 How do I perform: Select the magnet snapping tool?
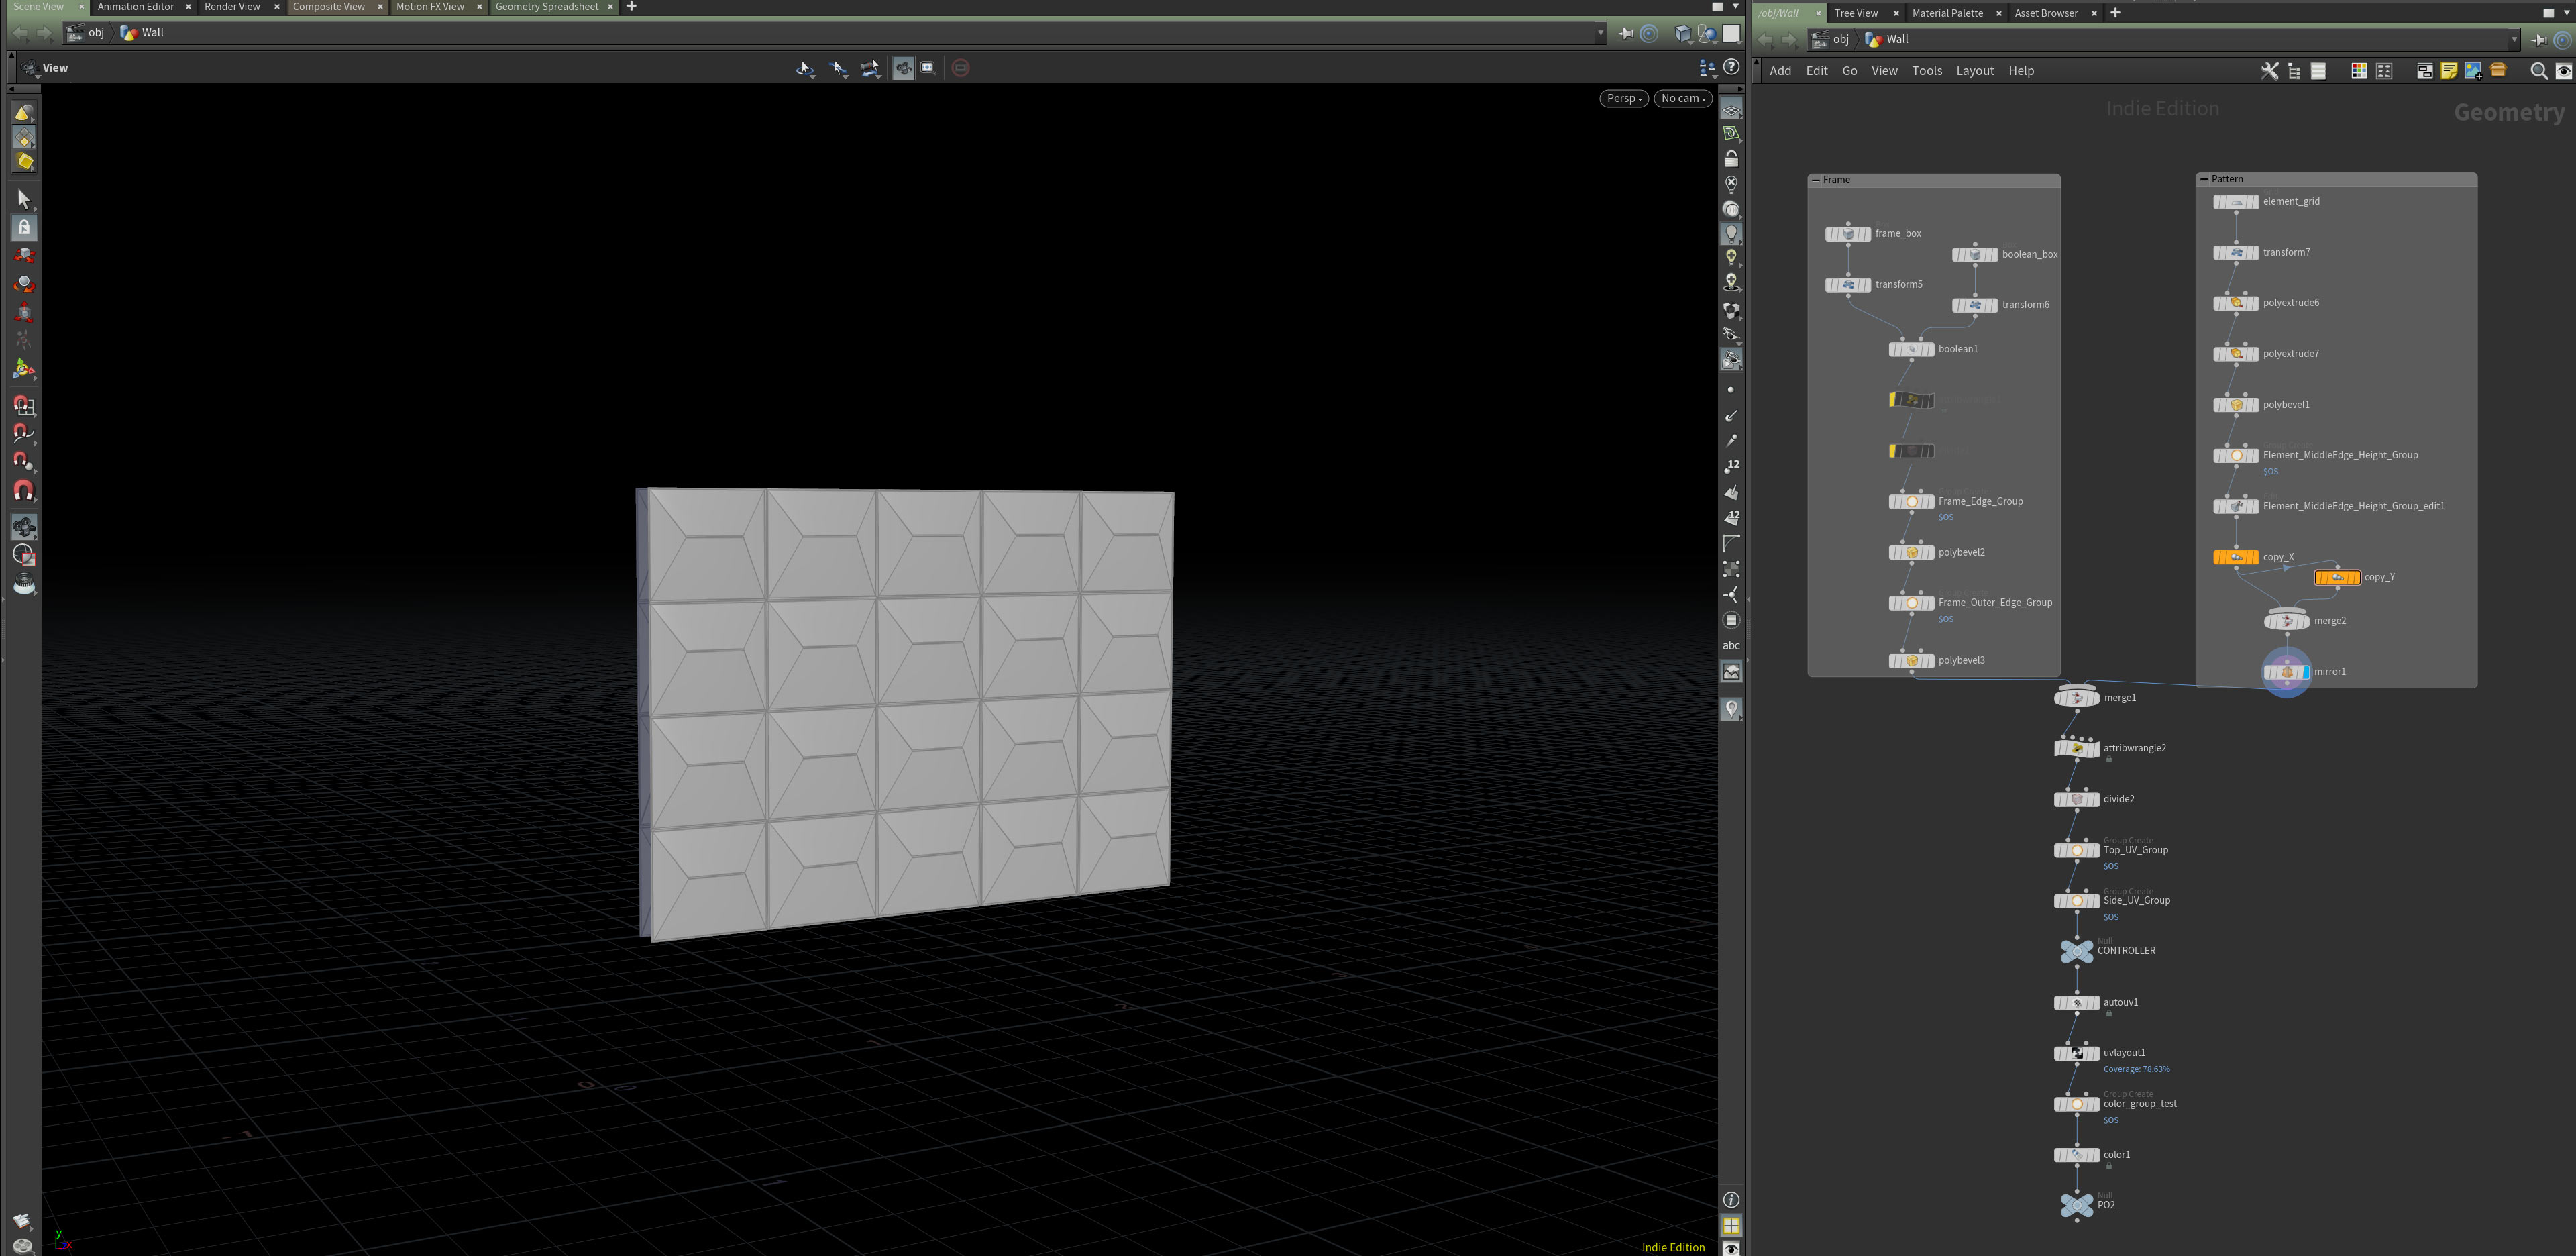point(24,491)
